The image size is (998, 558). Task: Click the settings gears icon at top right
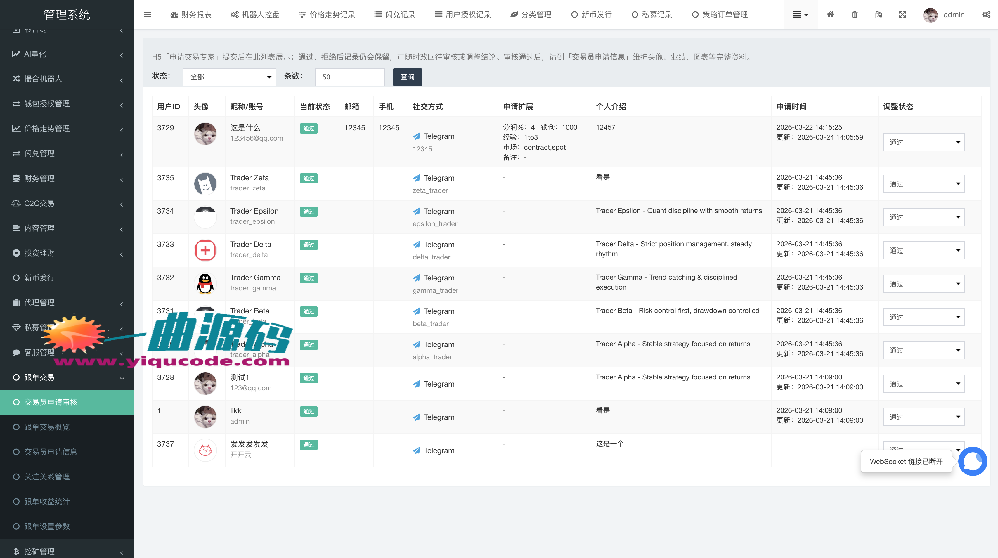tap(986, 15)
